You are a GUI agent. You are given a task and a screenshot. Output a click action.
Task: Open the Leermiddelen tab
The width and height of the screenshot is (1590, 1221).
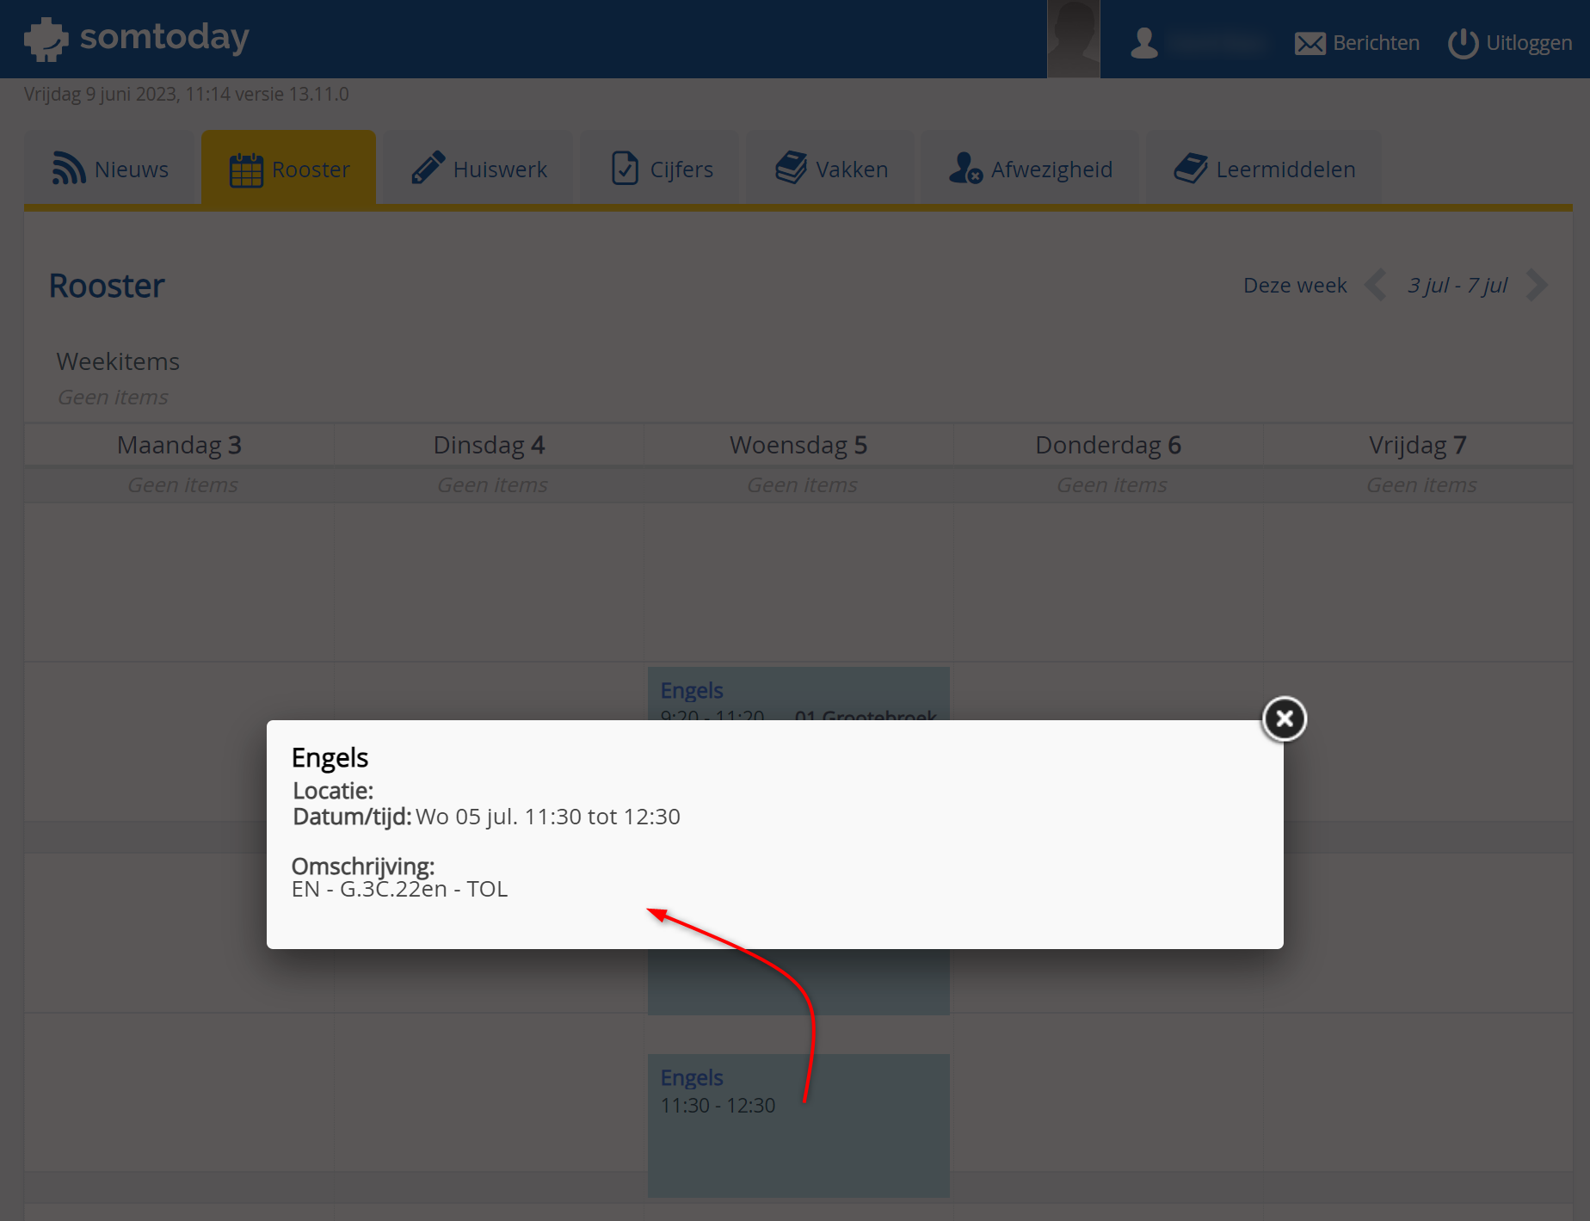[x=1264, y=169]
